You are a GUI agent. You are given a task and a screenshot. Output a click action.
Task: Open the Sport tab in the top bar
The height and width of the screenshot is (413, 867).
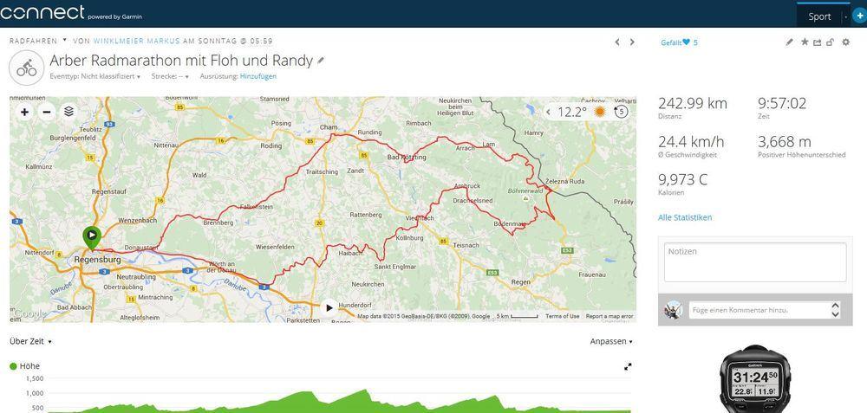click(819, 16)
